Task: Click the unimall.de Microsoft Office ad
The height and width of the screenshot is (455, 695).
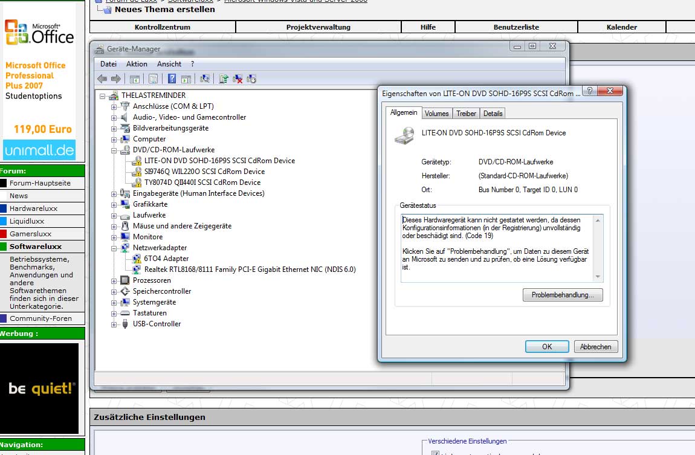Action: tap(39, 82)
